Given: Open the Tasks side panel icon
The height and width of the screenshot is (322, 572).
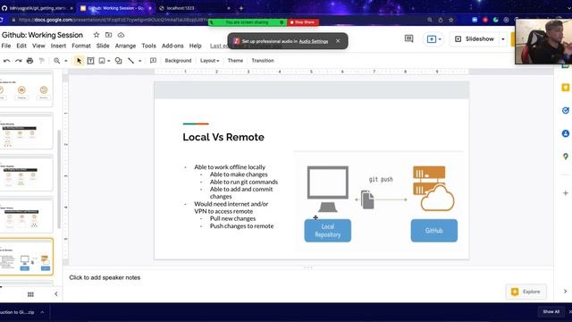Looking at the screenshot, I should click(566, 111).
